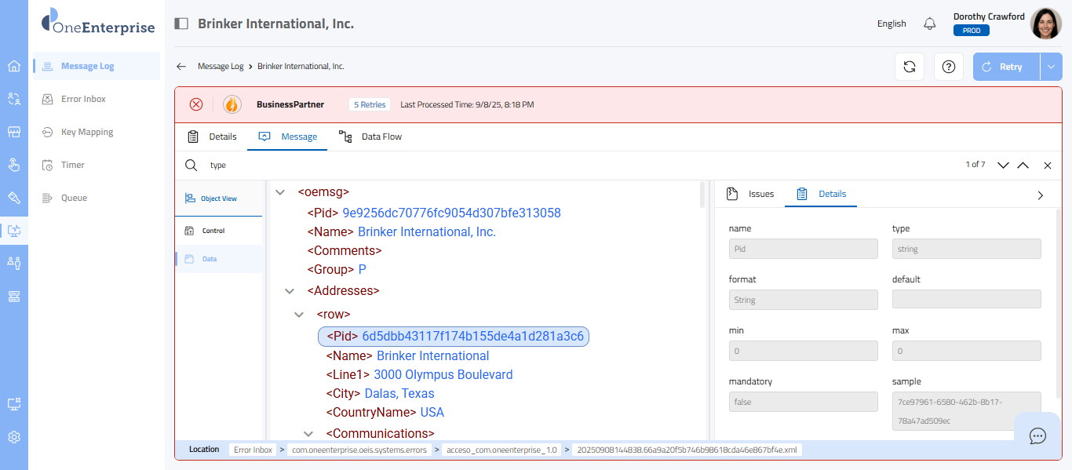Click the refresh icon button
The width and height of the screenshot is (1072, 470).
tap(910, 67)
